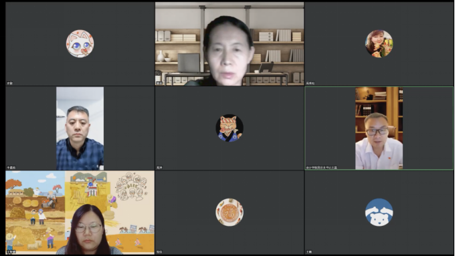Viewport: 455px width, 256px height.
Task: Click name label under the 福 avatar tile
Action: [x=159, y=252]
